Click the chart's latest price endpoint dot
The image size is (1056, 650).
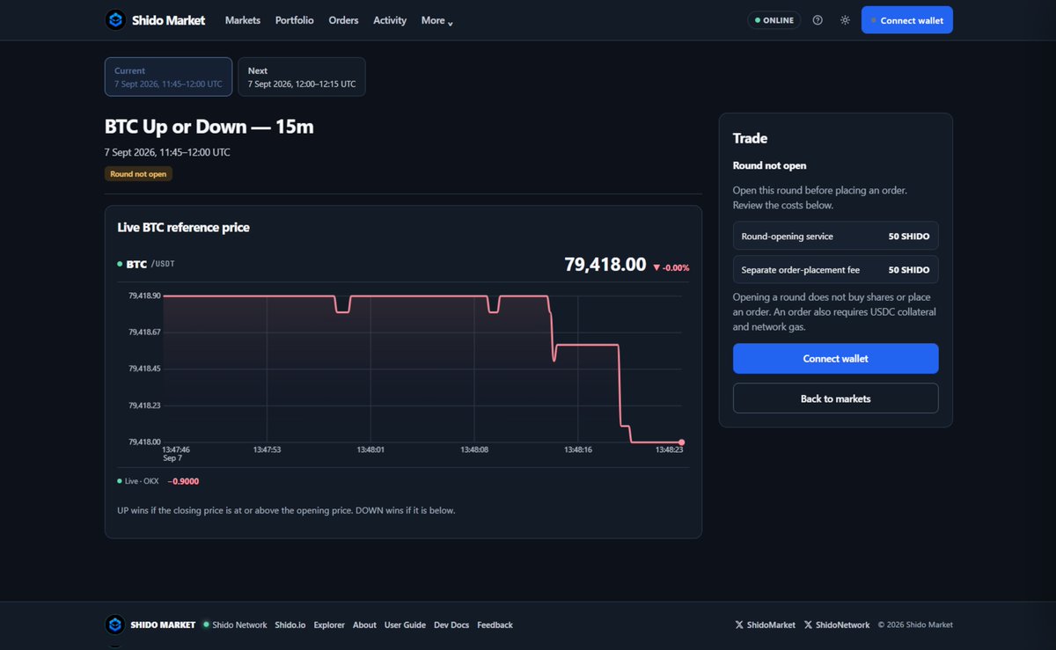click(682, 442)
